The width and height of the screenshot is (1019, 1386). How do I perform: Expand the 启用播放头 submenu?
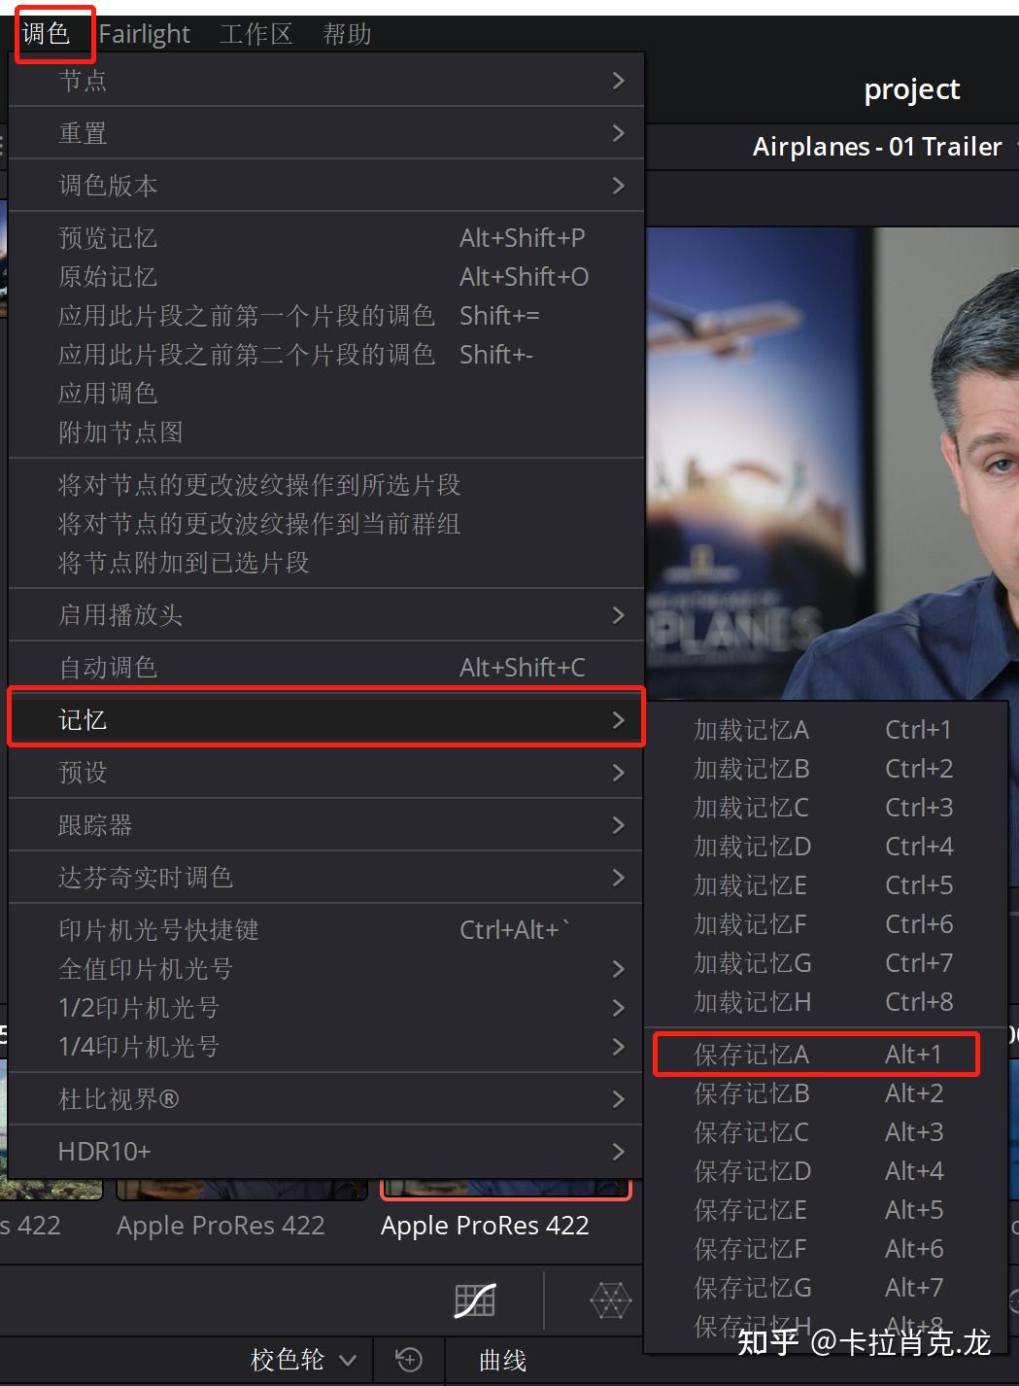(x=618, y=614)
